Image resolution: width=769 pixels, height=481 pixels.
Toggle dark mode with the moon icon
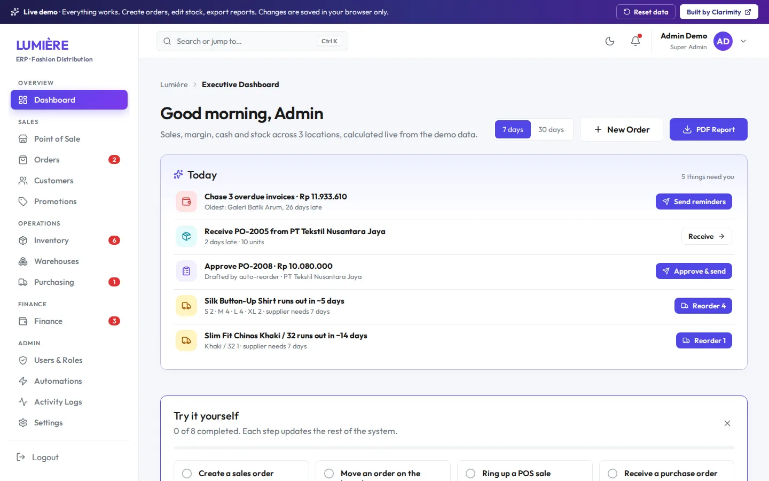[x=610, y=41]
